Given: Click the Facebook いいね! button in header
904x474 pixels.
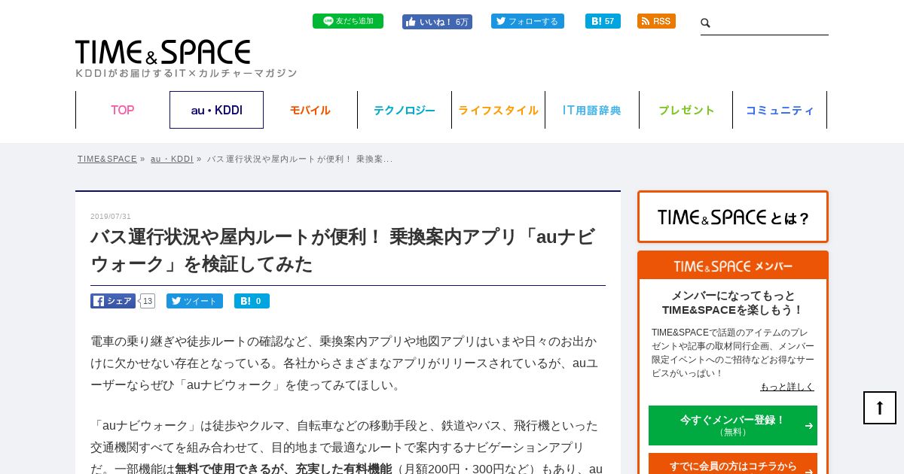Looking at the screenshot, I should tap(437, 22).
